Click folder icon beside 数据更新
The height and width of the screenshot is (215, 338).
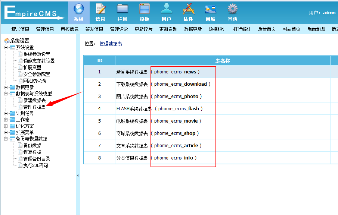click(12, 87)
